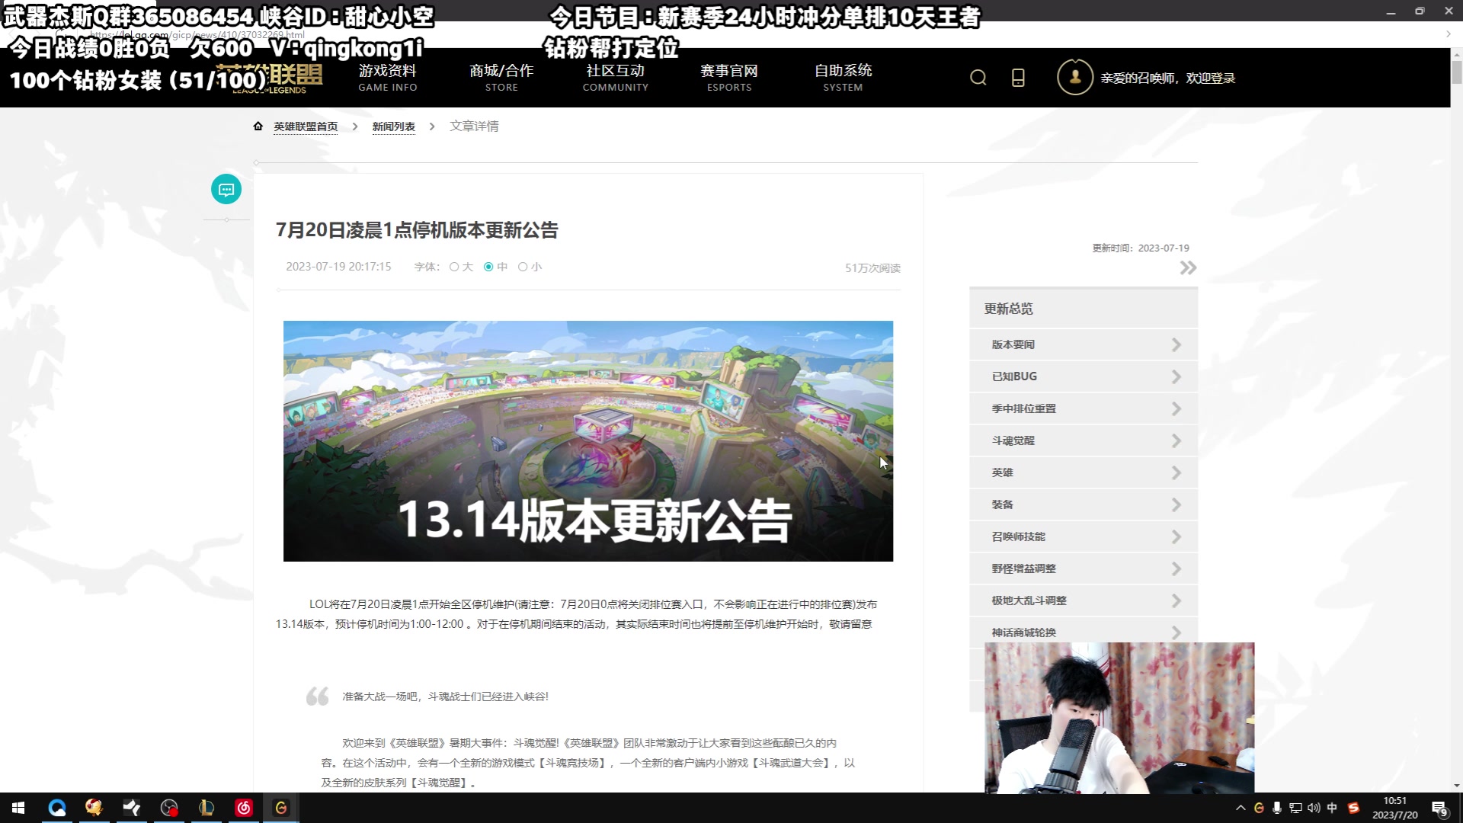The height and width of the screenshot is (823, 1463).
Task: Expand 已知BUG entry in overview
Action: click(1084, 377)
